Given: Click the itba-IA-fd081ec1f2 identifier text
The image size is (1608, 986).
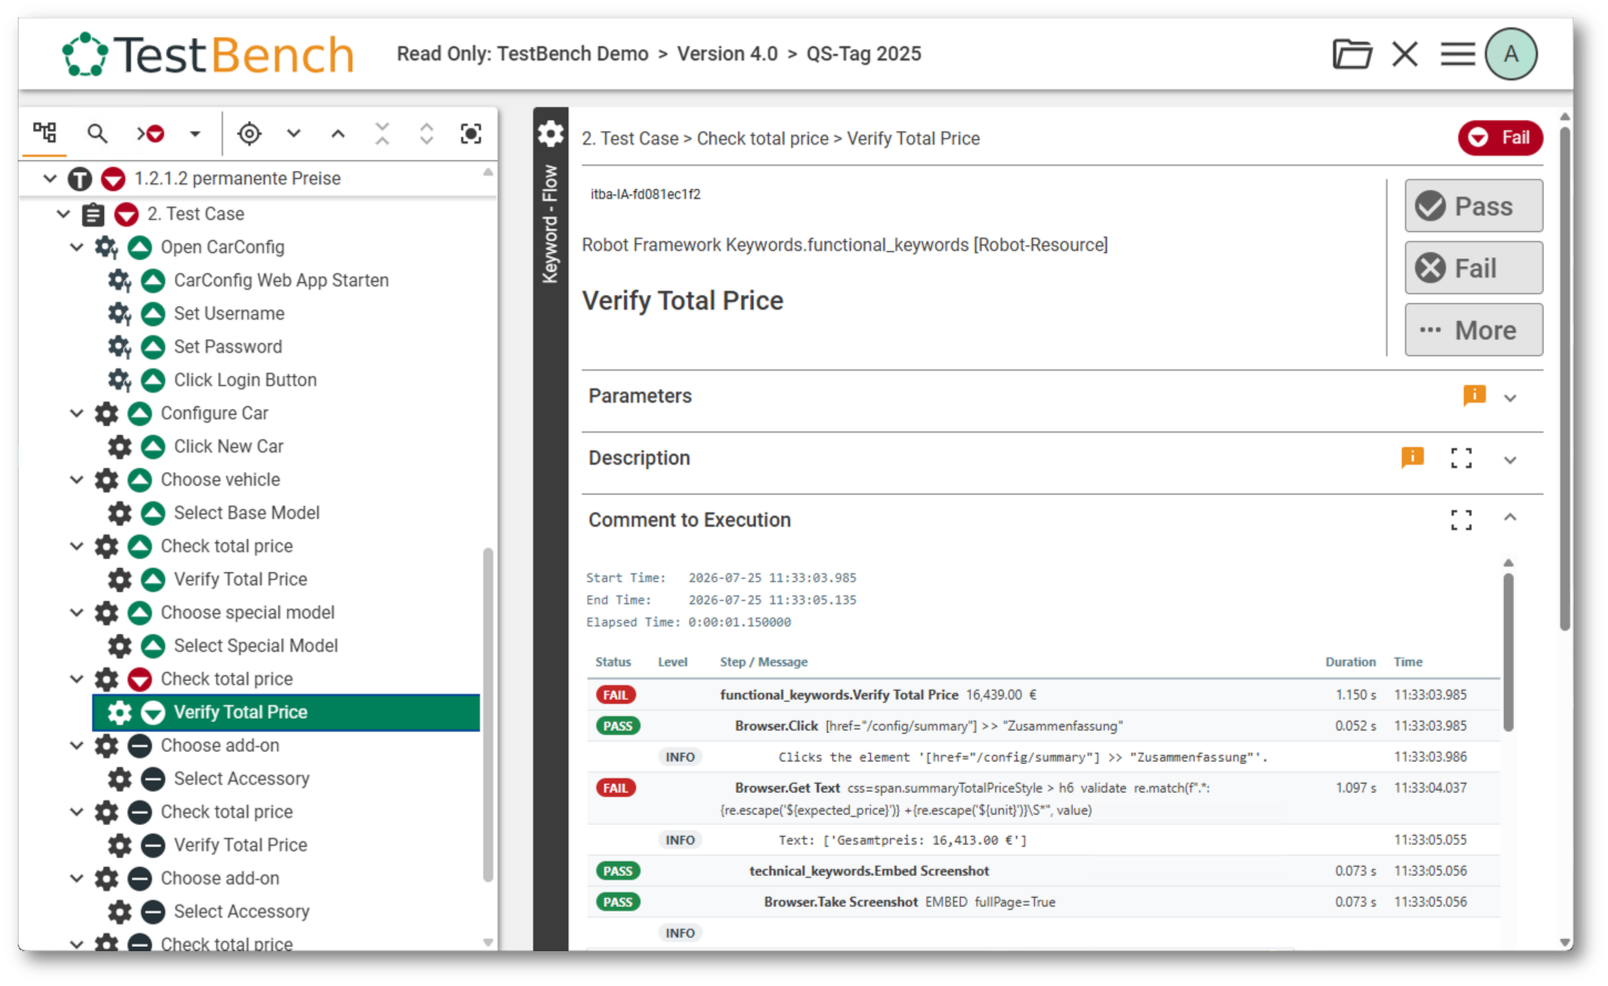Looking at the screenshot, I should (645, 194).
